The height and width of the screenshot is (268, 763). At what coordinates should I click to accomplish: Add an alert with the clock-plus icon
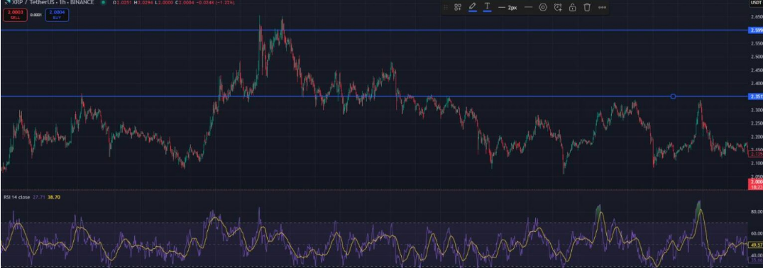tap(558, 7)
